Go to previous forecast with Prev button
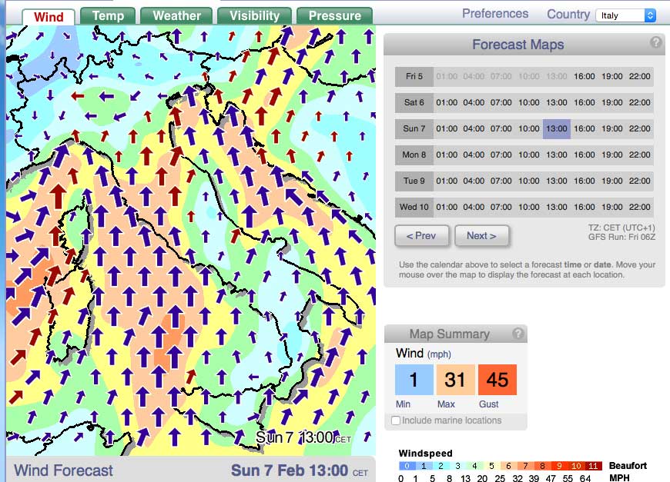 coord(421,236)
